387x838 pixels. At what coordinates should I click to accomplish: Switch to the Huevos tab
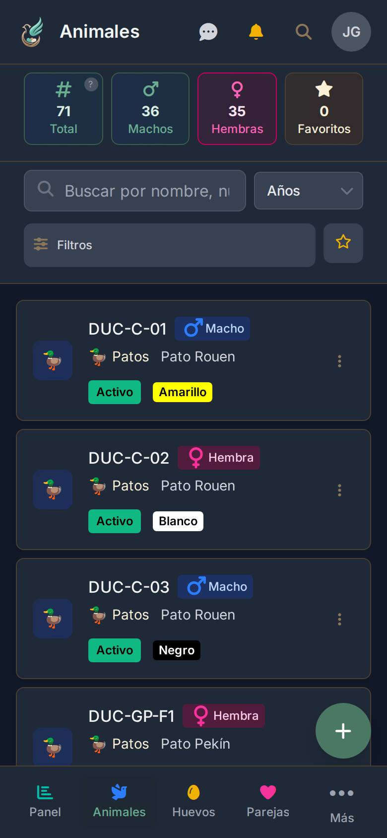click(x=193, y=801)
